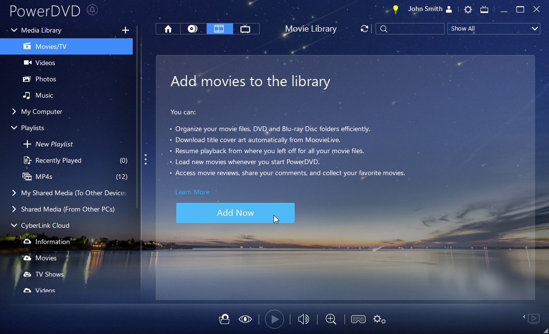Click the Recently Played list icon
Viewport: 549px width, 334px height.
tap(27, 160)
